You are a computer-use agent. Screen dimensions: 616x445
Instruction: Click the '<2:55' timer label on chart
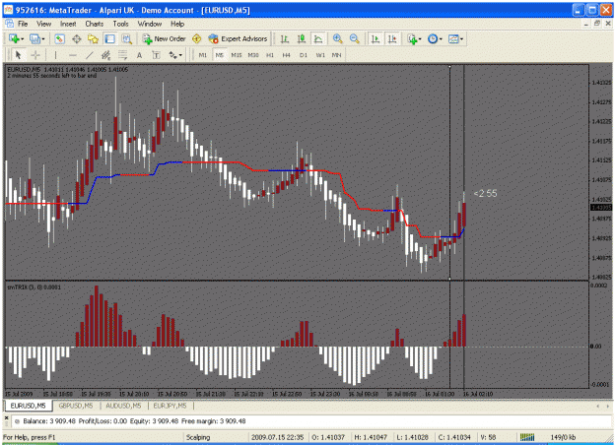click(485, 194)
